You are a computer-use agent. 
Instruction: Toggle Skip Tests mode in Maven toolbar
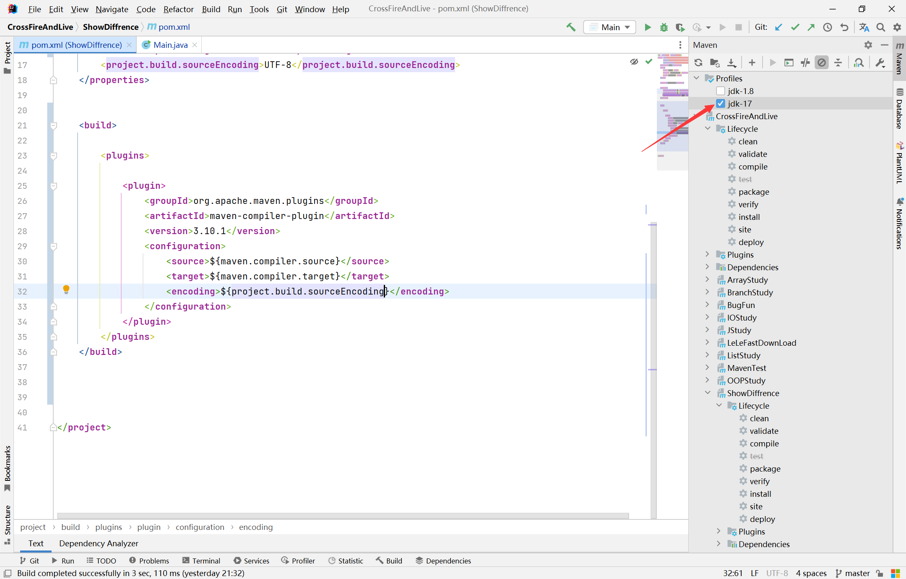coord(822,63)
